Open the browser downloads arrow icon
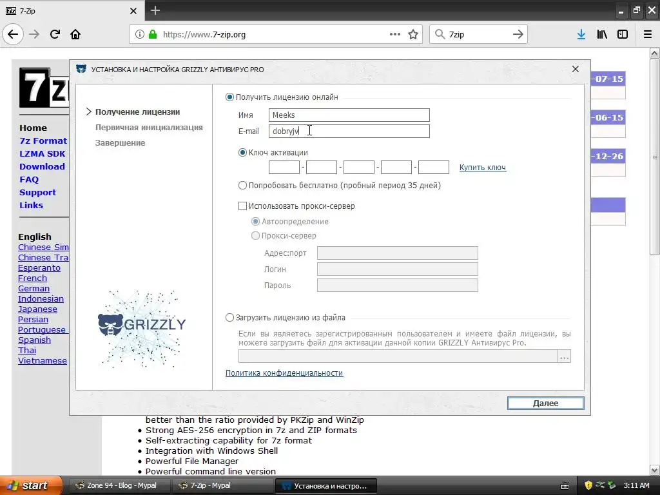 pos(581,35)
